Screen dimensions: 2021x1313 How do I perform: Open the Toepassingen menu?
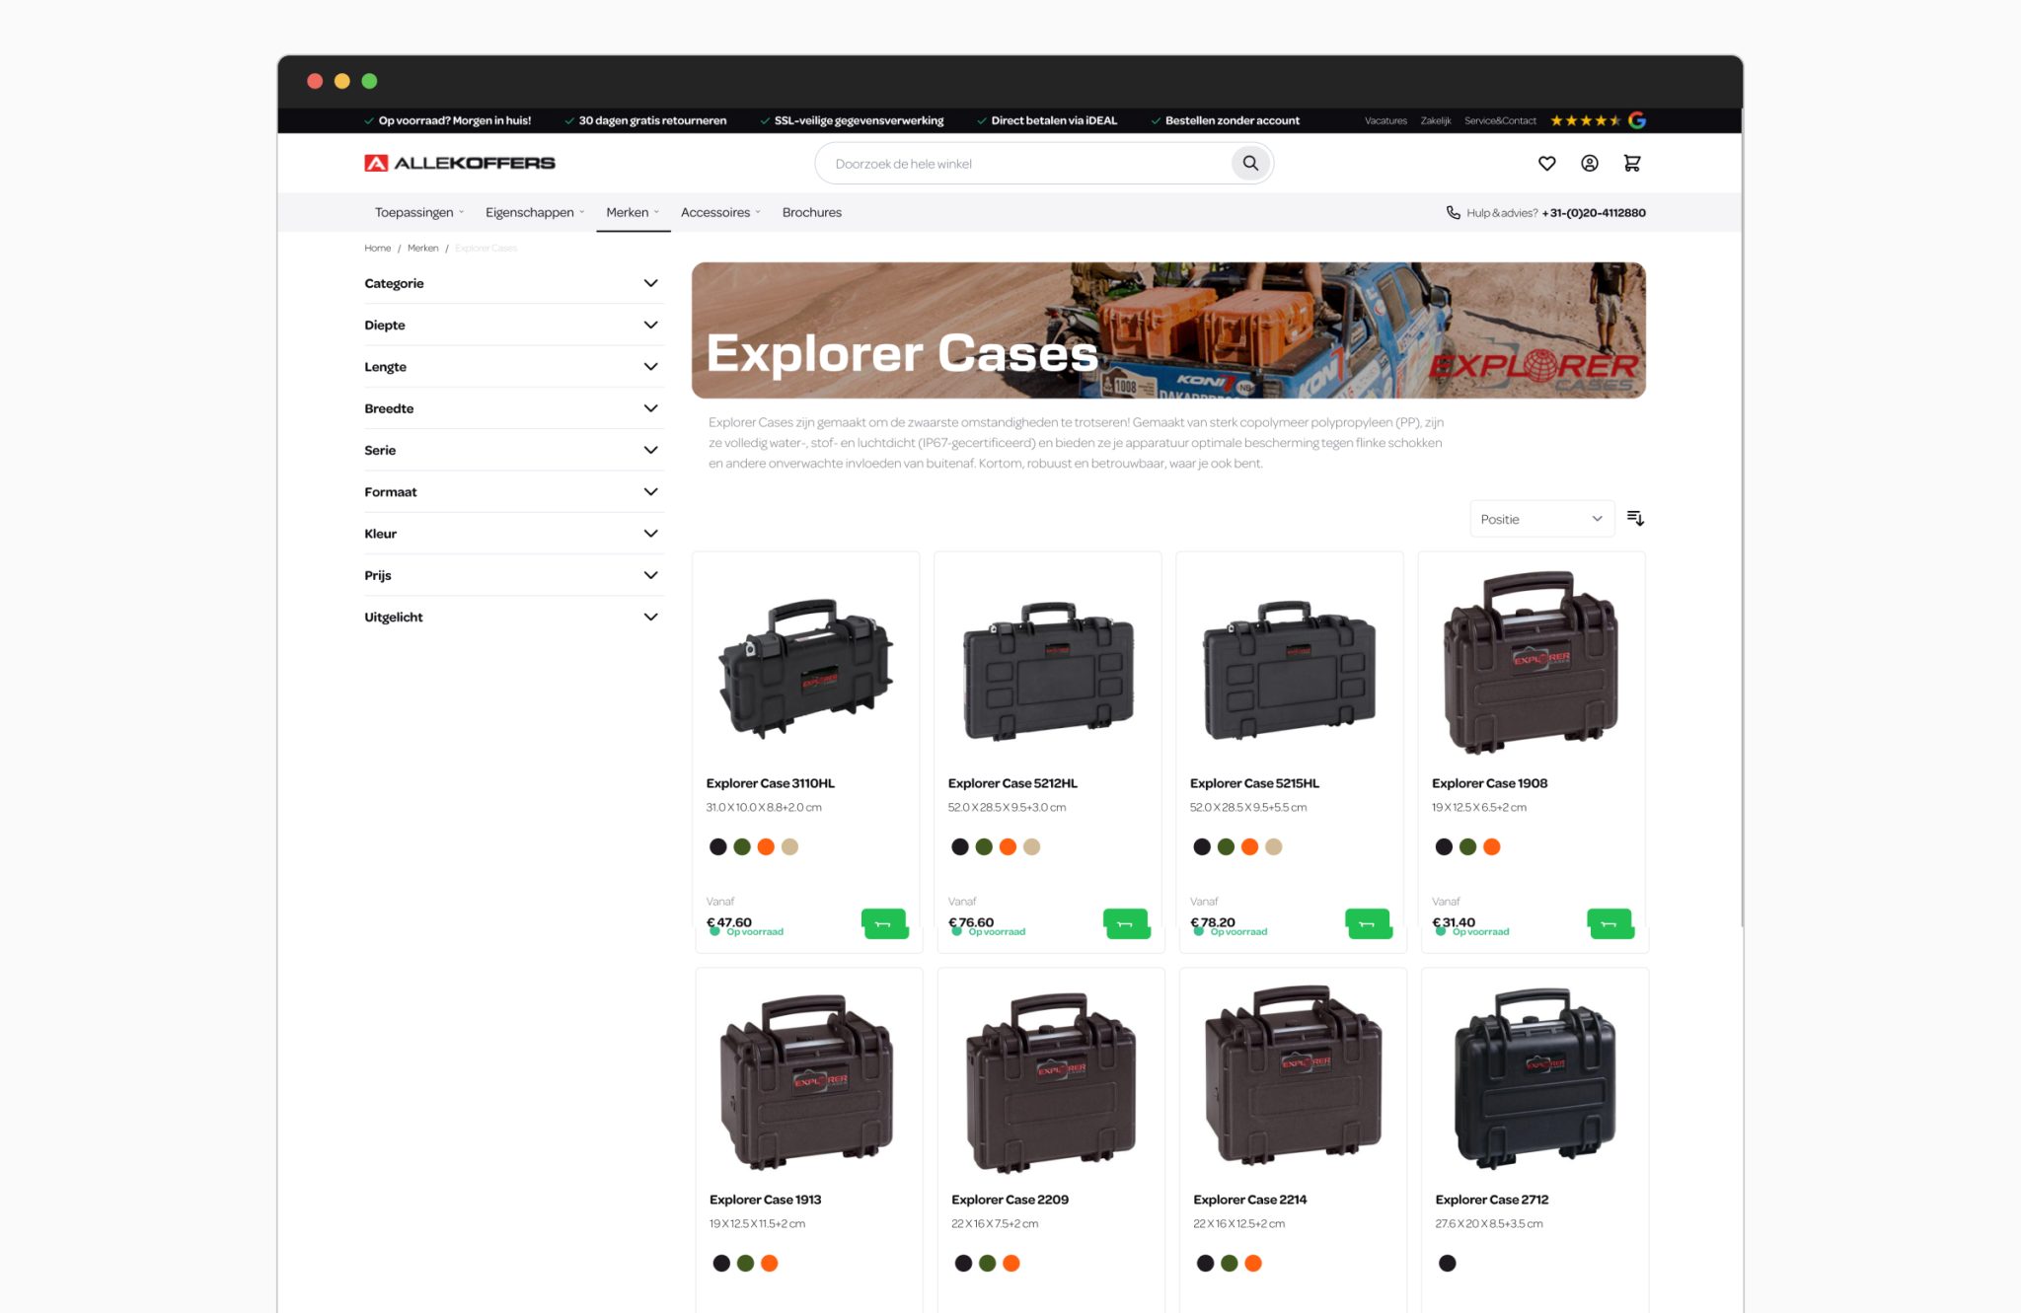pyautogui.click(x=419, y=212)
